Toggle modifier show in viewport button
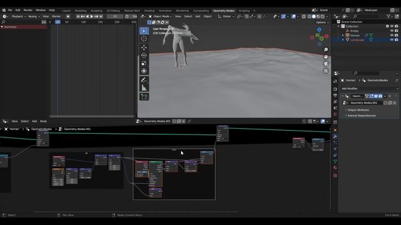The image size is (401, 225). click(376, 96)
